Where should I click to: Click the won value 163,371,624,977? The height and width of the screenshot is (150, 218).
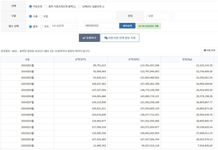pos(150,127)
